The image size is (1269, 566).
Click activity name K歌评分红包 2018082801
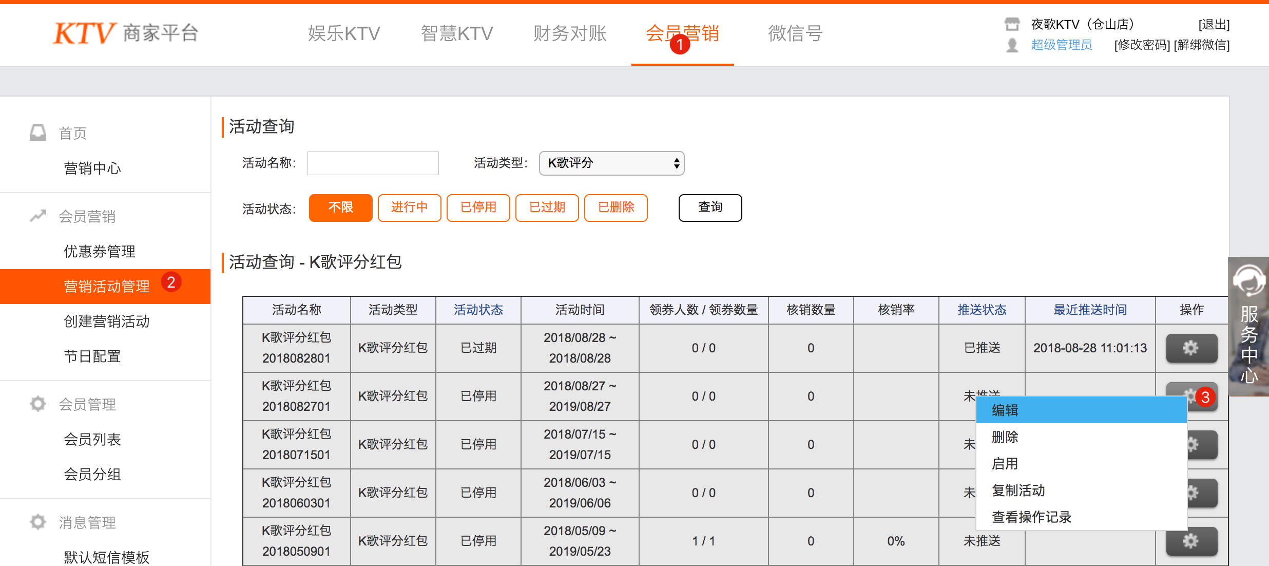click(x=297, y=348)
